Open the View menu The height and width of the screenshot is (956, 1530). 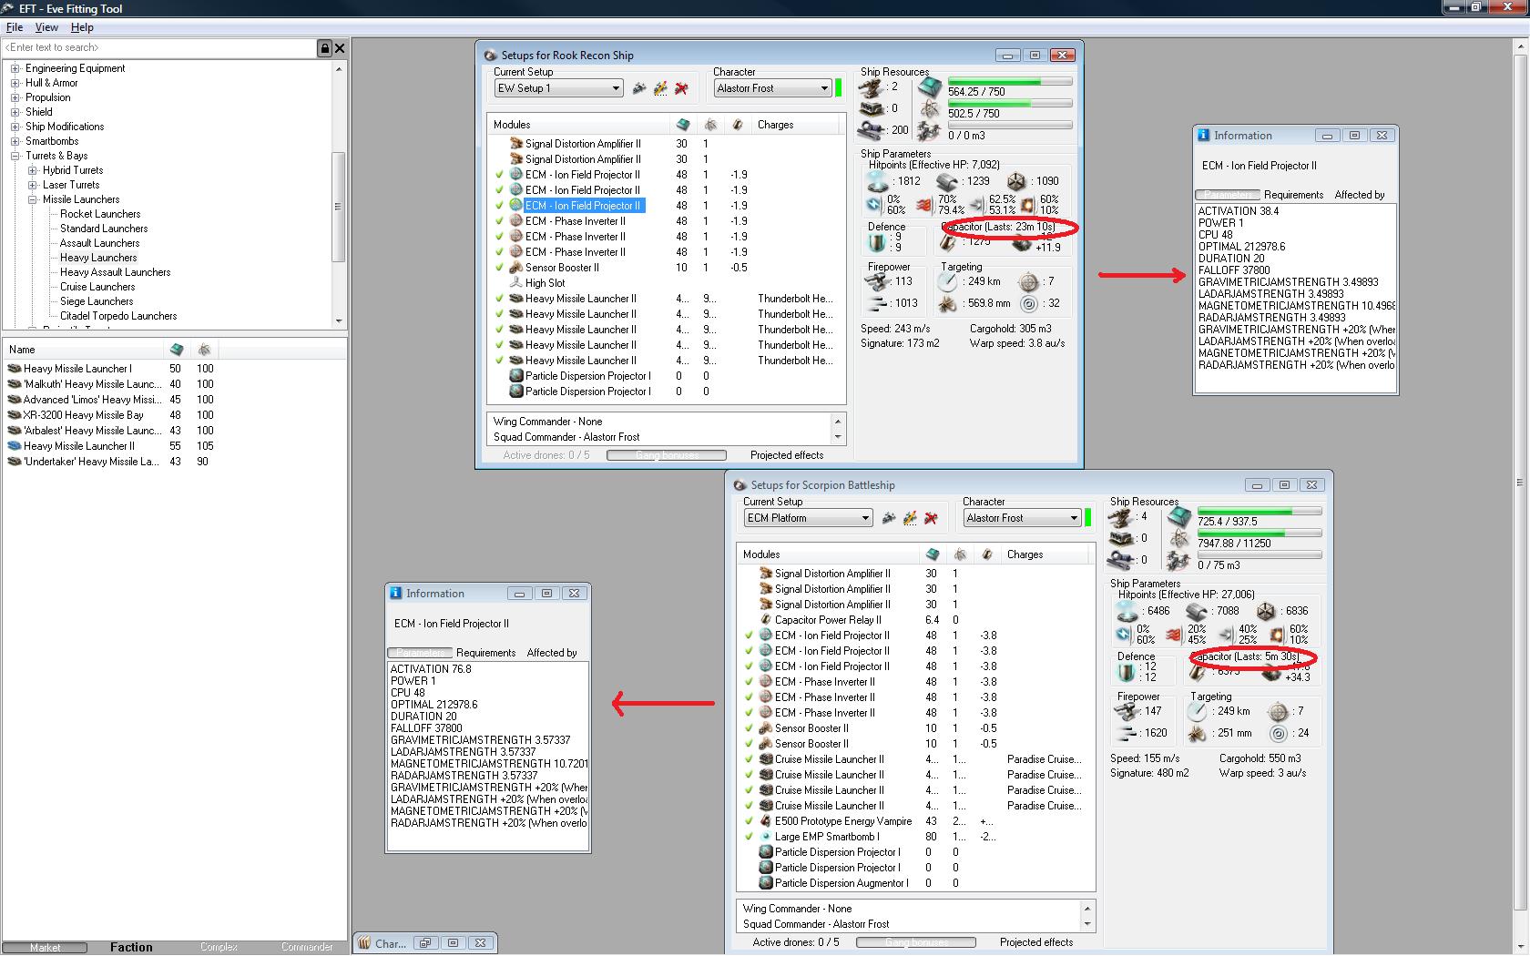[x=46, y=27]
